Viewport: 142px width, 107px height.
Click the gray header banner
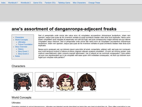[71, 13]
